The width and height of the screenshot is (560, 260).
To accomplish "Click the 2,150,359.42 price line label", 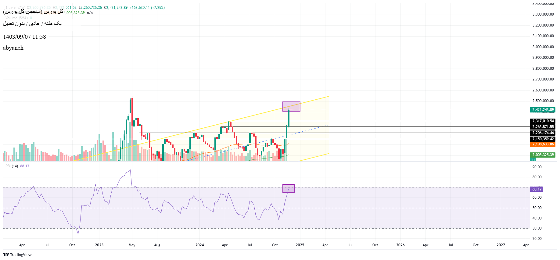I will [x=543, y=139].
